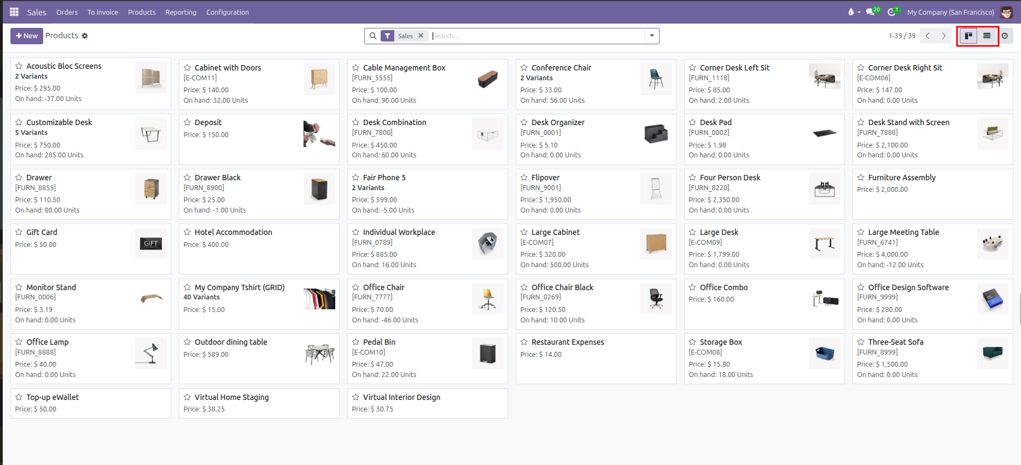Screen dimensions: 1021x465
Task: Click the 1-39 / 39 pager counter
Action: click(x=902, y=36)
